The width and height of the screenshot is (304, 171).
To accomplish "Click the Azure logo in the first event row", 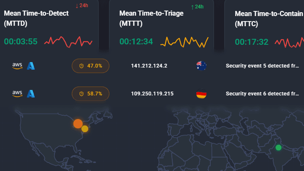I will 31,66.
